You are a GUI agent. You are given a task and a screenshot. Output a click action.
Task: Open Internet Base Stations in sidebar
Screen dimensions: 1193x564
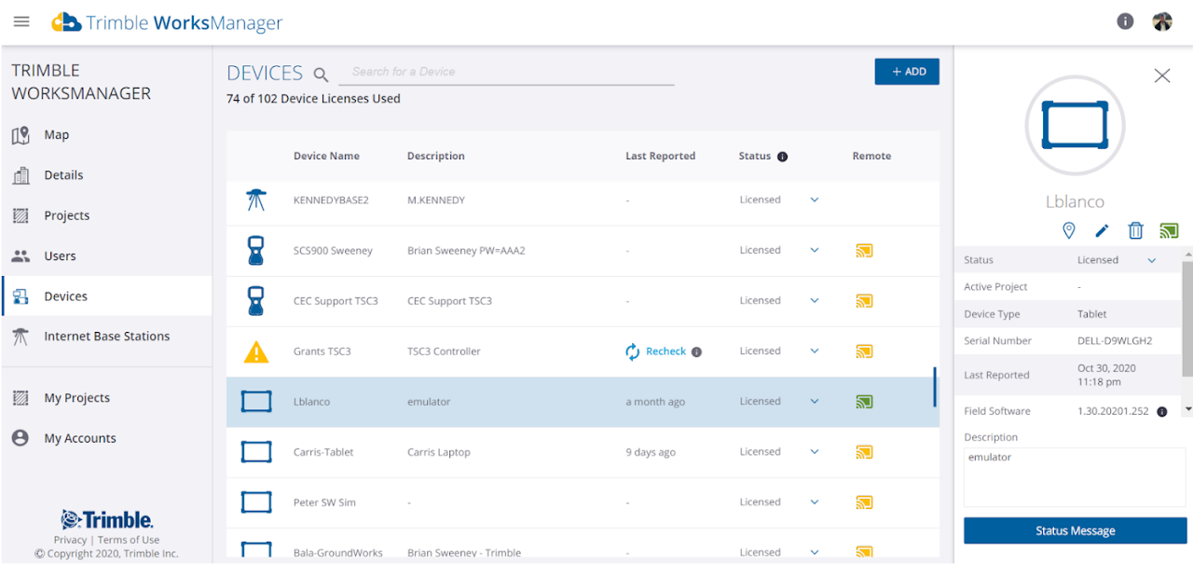(x=106, y=337)
